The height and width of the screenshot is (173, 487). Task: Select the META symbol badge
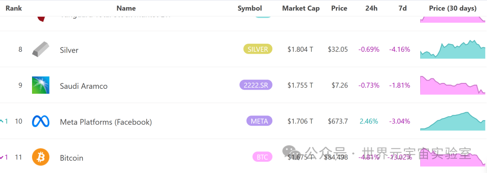pos(259,121)
